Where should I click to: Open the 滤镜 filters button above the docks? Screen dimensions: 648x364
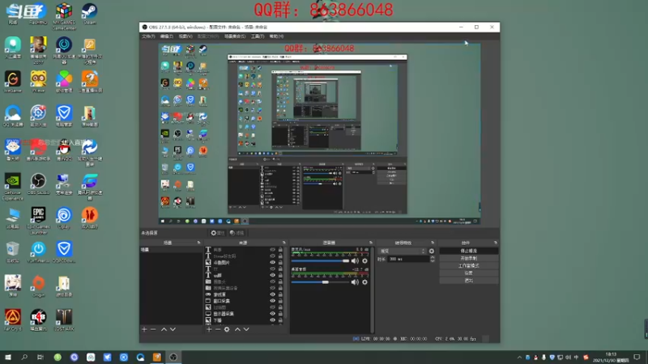tap(237, 233)
